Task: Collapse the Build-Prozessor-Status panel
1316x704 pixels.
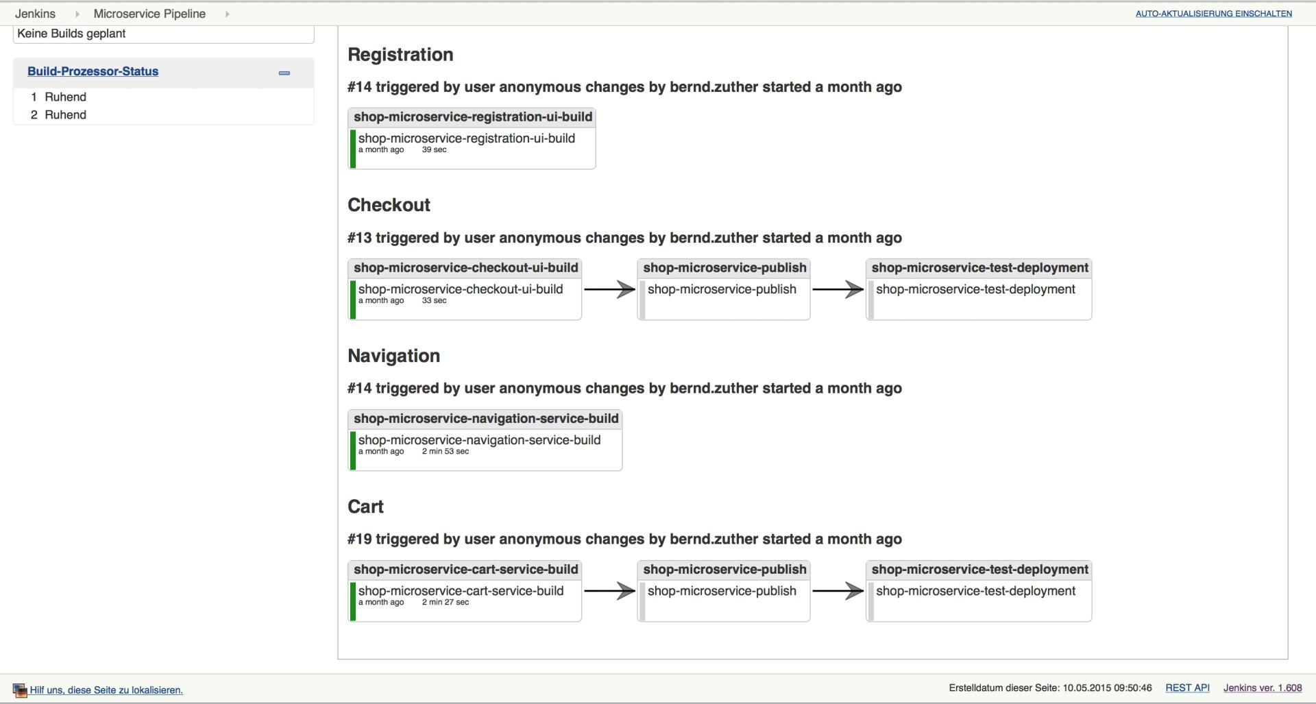Action: coord(284,73)
